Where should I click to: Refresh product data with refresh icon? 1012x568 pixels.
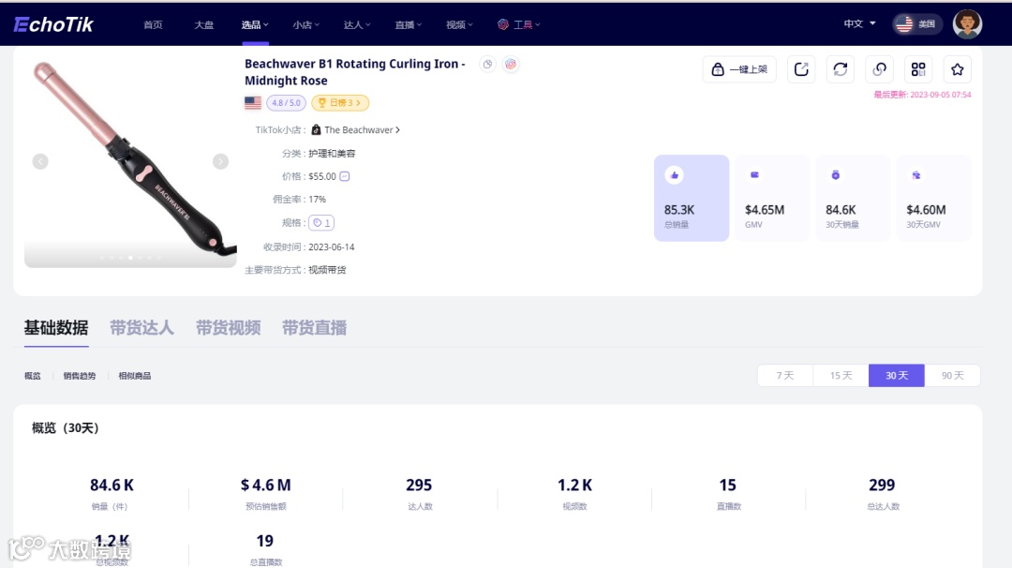point(841,69)
